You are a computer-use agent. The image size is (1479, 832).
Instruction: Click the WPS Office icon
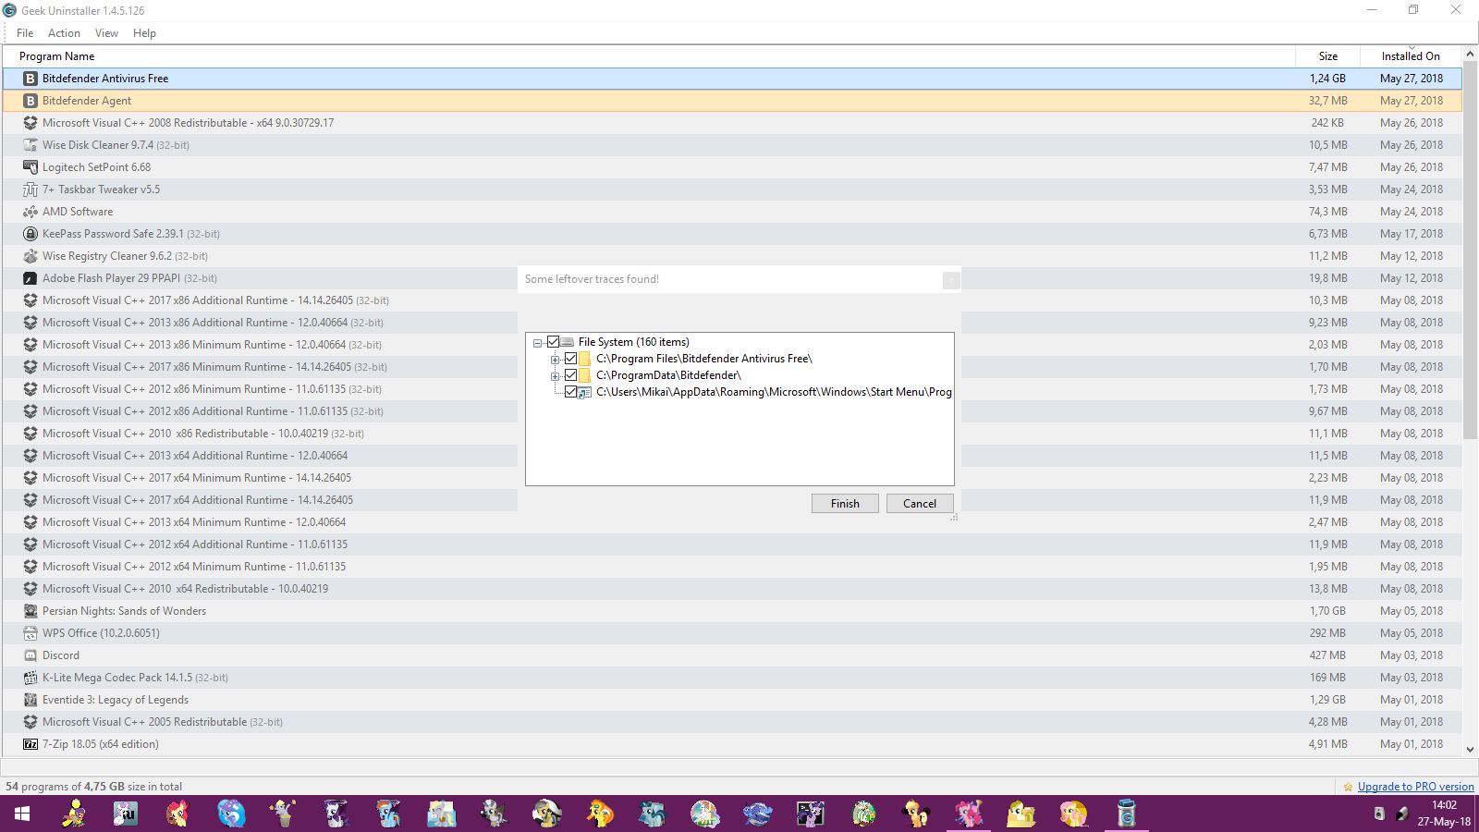coord(31,633)
